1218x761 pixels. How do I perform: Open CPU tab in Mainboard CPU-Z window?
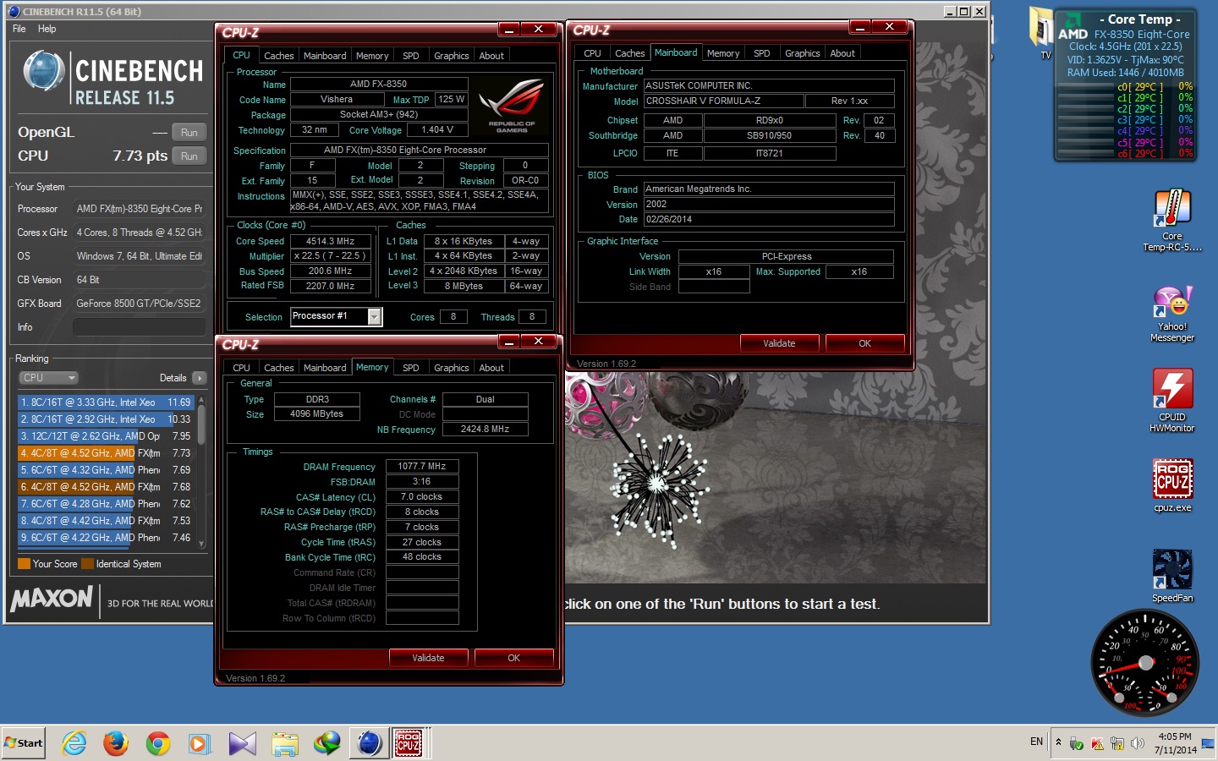592,53
